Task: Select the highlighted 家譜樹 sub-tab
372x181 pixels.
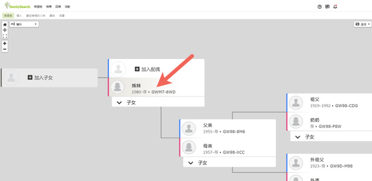Action: [x=8, y=16]
